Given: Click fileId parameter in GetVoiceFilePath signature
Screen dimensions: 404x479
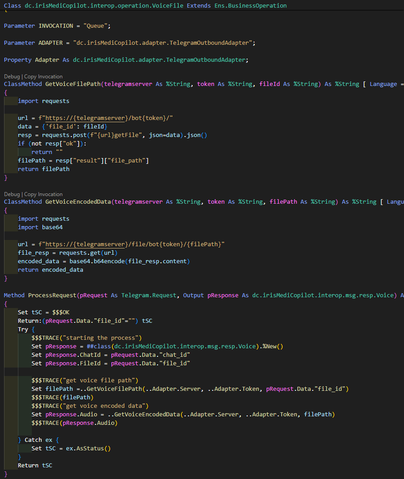Looking at the screenshot, I should (270, 84).
